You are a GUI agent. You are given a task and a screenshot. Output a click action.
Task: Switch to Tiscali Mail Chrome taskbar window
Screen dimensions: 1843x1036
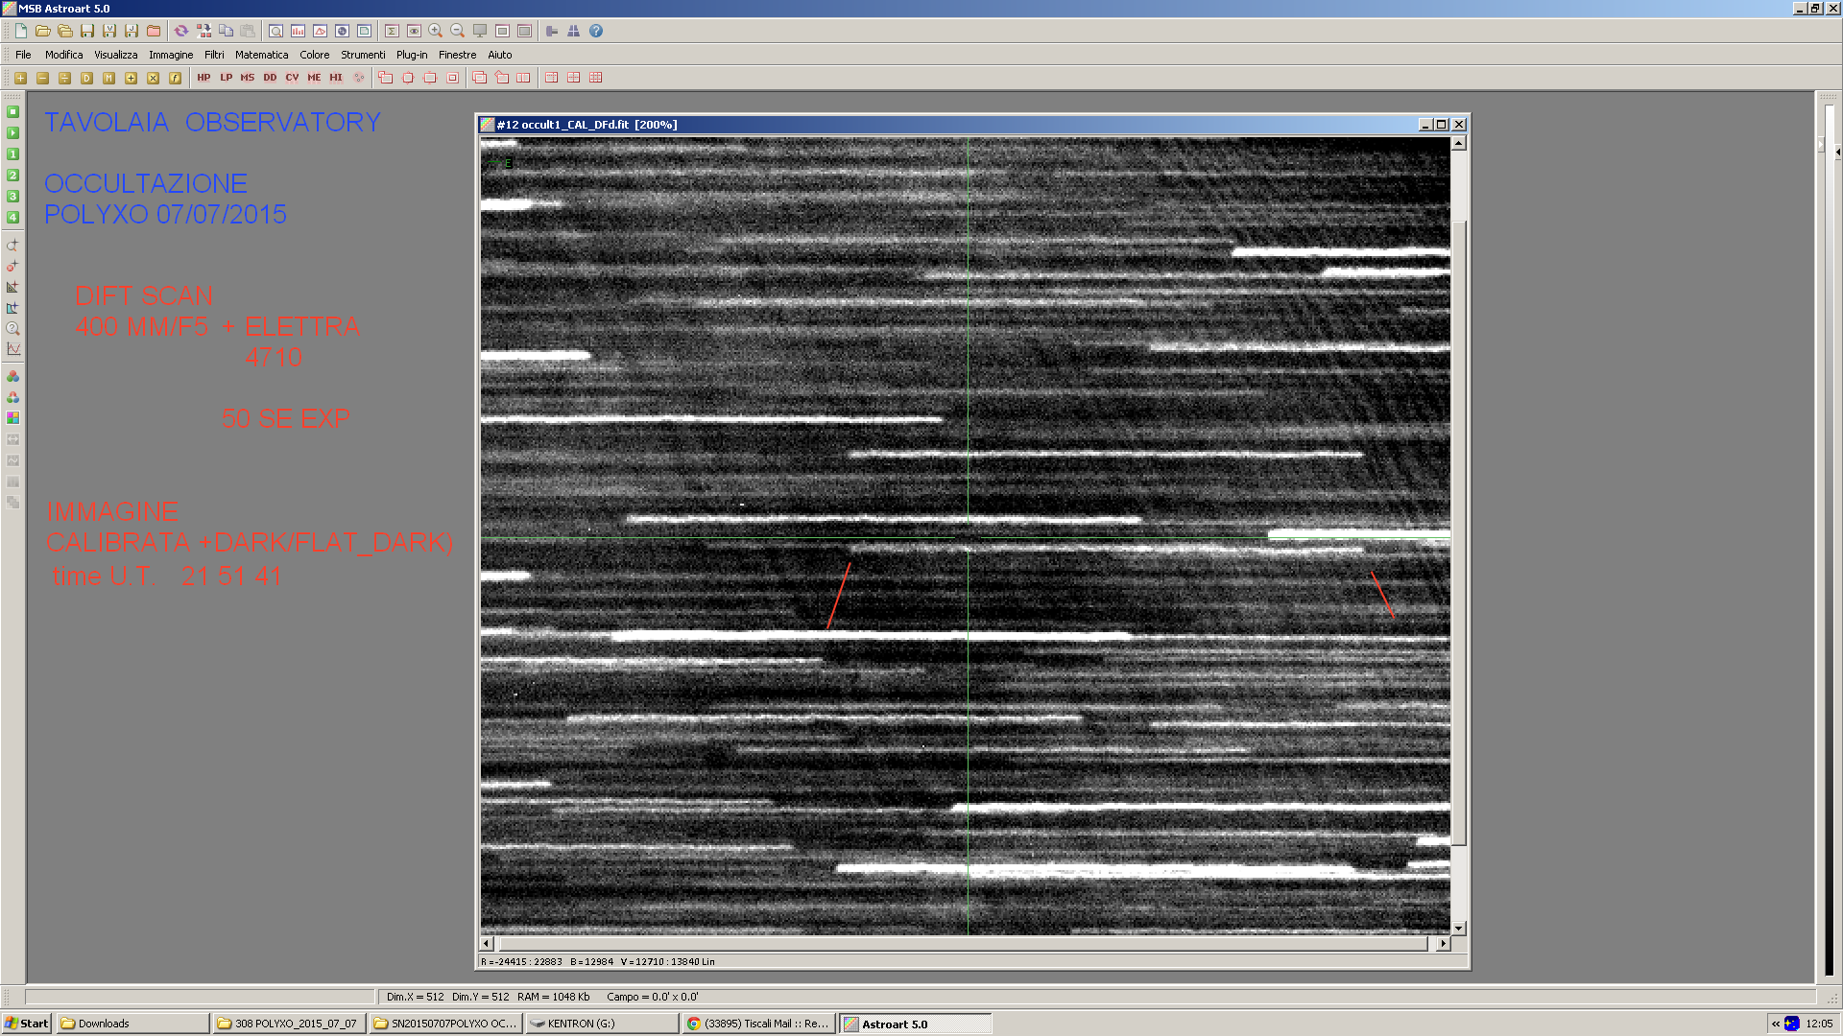pos(758,1024)
